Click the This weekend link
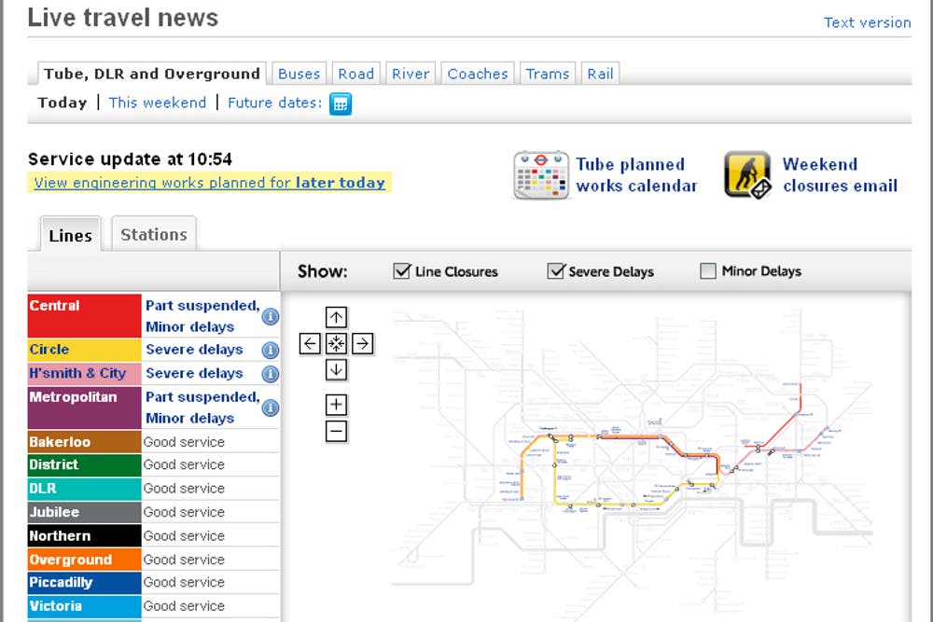The height and width of the screenshot is (622, 933). click(158, 103)
